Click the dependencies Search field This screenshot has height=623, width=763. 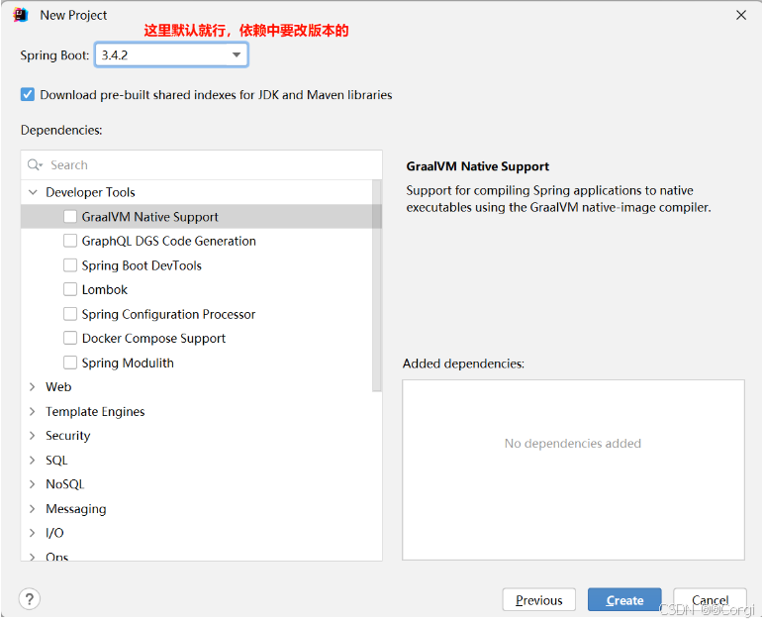(x=202, y=165)
